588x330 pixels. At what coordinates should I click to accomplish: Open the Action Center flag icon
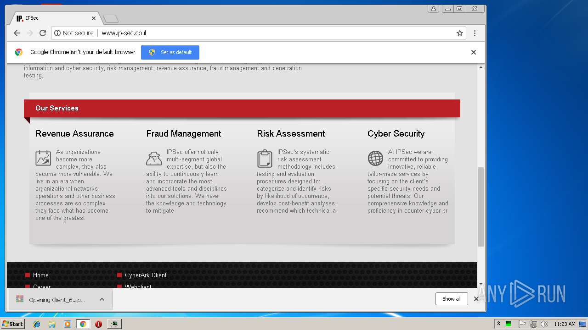(522, 324)
